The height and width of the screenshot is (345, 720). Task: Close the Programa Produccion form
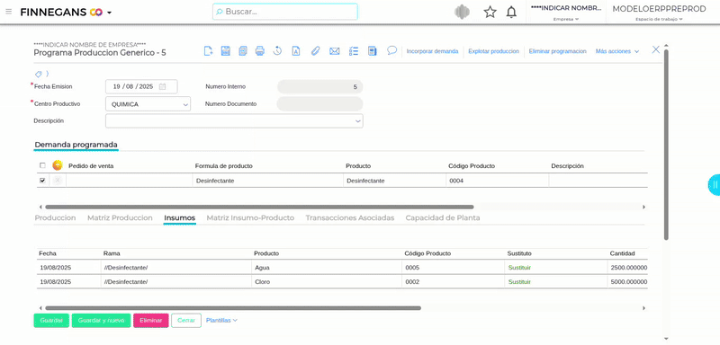click(656, 50)
